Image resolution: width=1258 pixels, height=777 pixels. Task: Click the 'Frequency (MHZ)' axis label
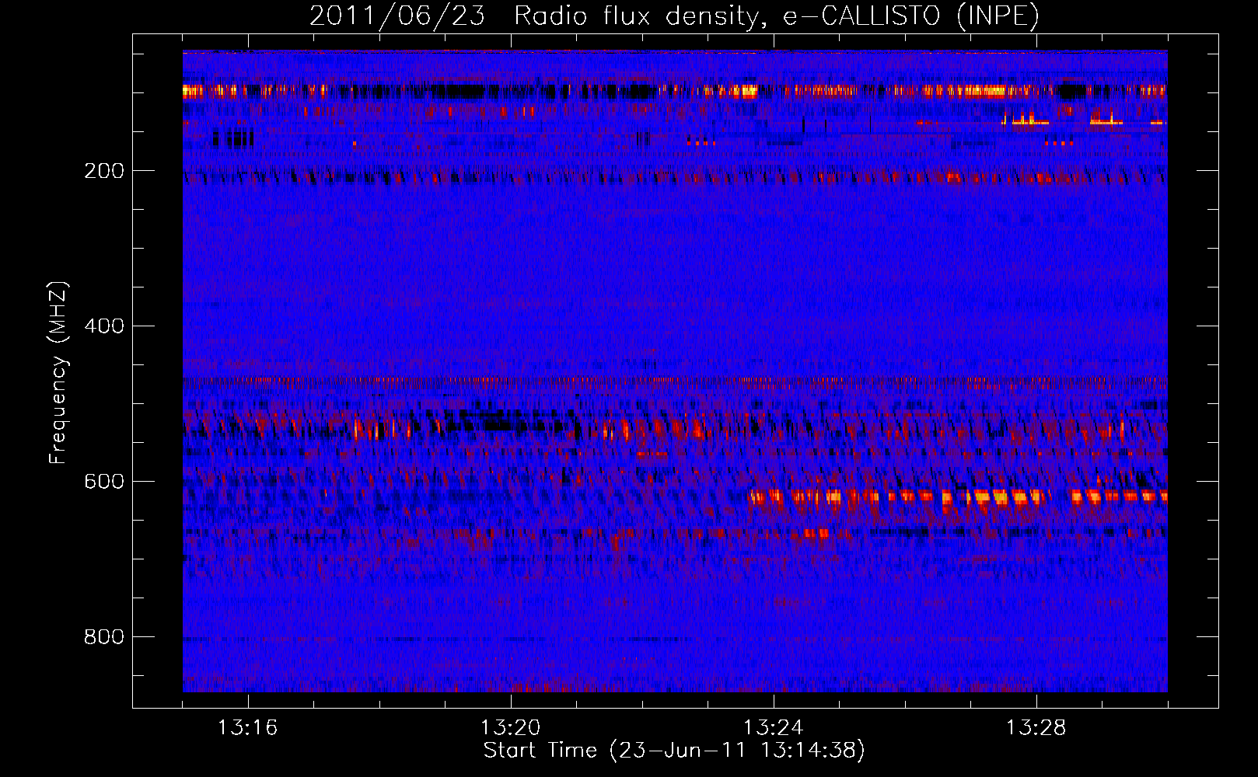tap(58, 373)
